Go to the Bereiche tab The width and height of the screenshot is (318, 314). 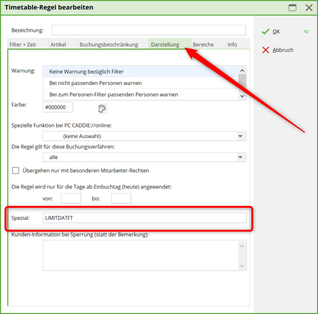[x=203, y=44]
